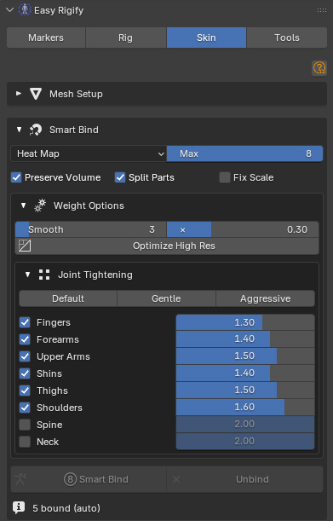Click the Weight Options gears icon
The image size is (333, 521).
tap(40, 206)
